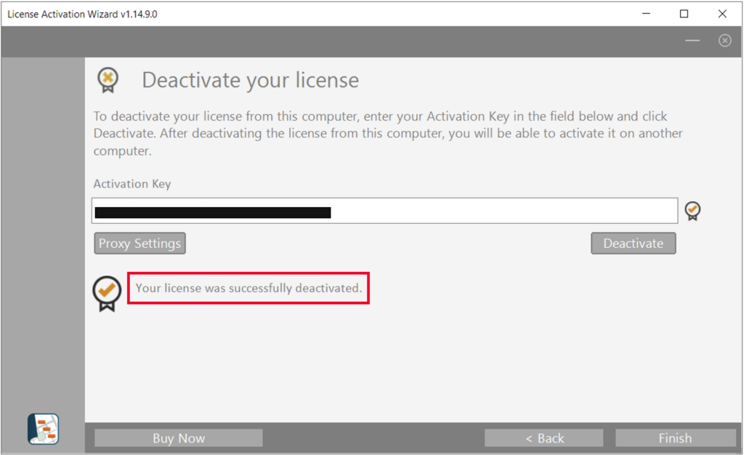Minimize the License Activation Wizard window
The image size is (744, 455).
coord(646,14)
